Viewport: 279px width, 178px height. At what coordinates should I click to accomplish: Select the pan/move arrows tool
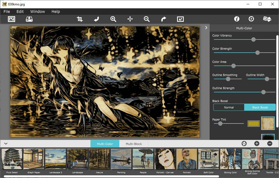130,19
